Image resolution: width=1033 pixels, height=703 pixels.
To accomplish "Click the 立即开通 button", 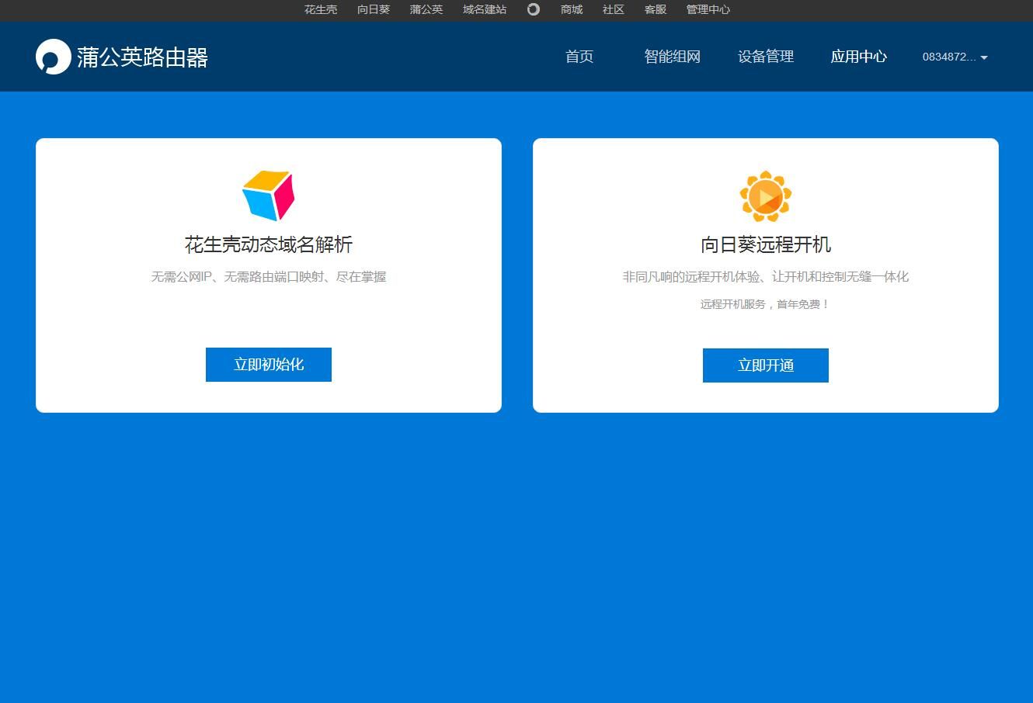I will pyautogui.click(x=766, y=365).
